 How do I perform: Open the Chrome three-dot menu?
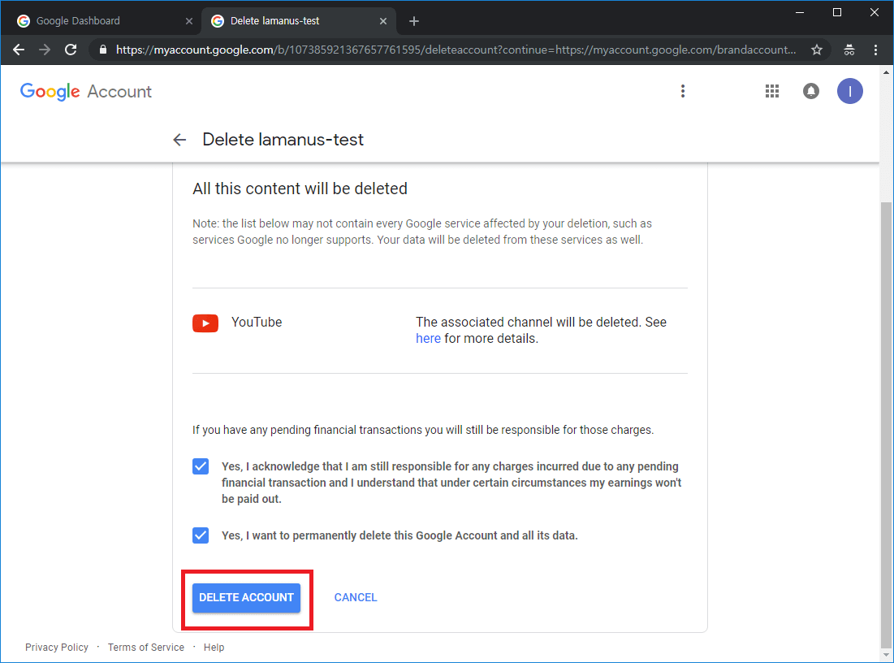coord(875,50)
